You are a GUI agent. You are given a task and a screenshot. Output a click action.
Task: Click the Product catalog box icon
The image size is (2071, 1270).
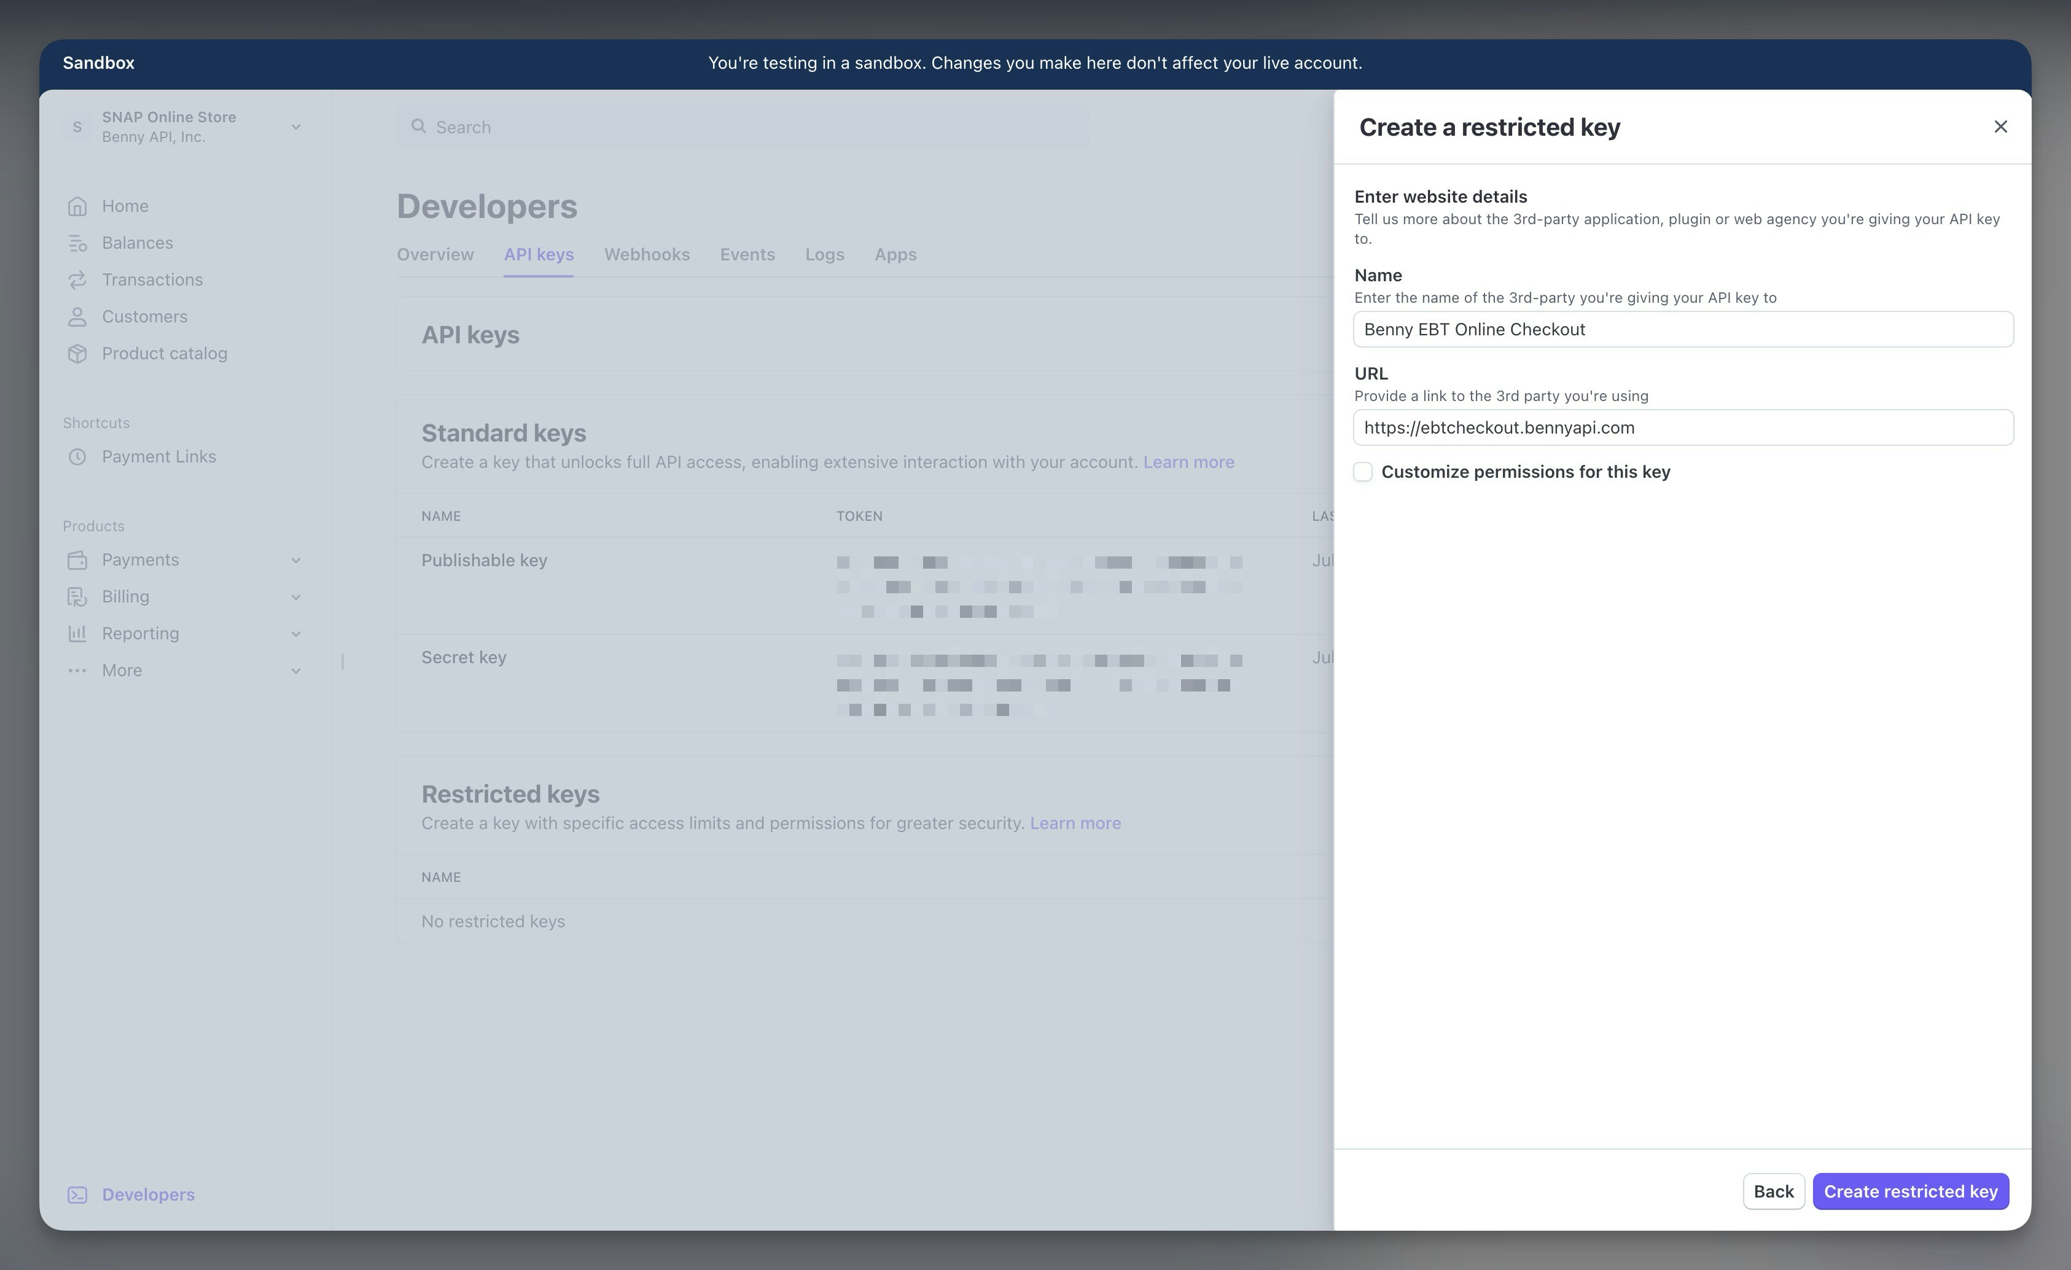click(77, 354)
